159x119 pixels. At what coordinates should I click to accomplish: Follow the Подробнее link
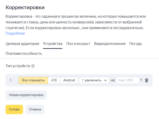[15, 33]
